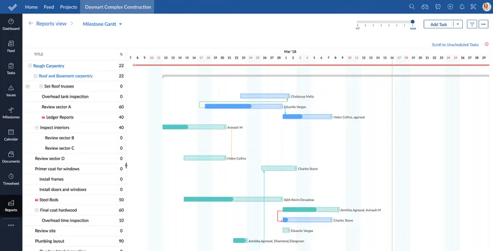Click the panel splitter handle beside task list
The height and width of the screenshot is (251, 493).
pos(126,165)
